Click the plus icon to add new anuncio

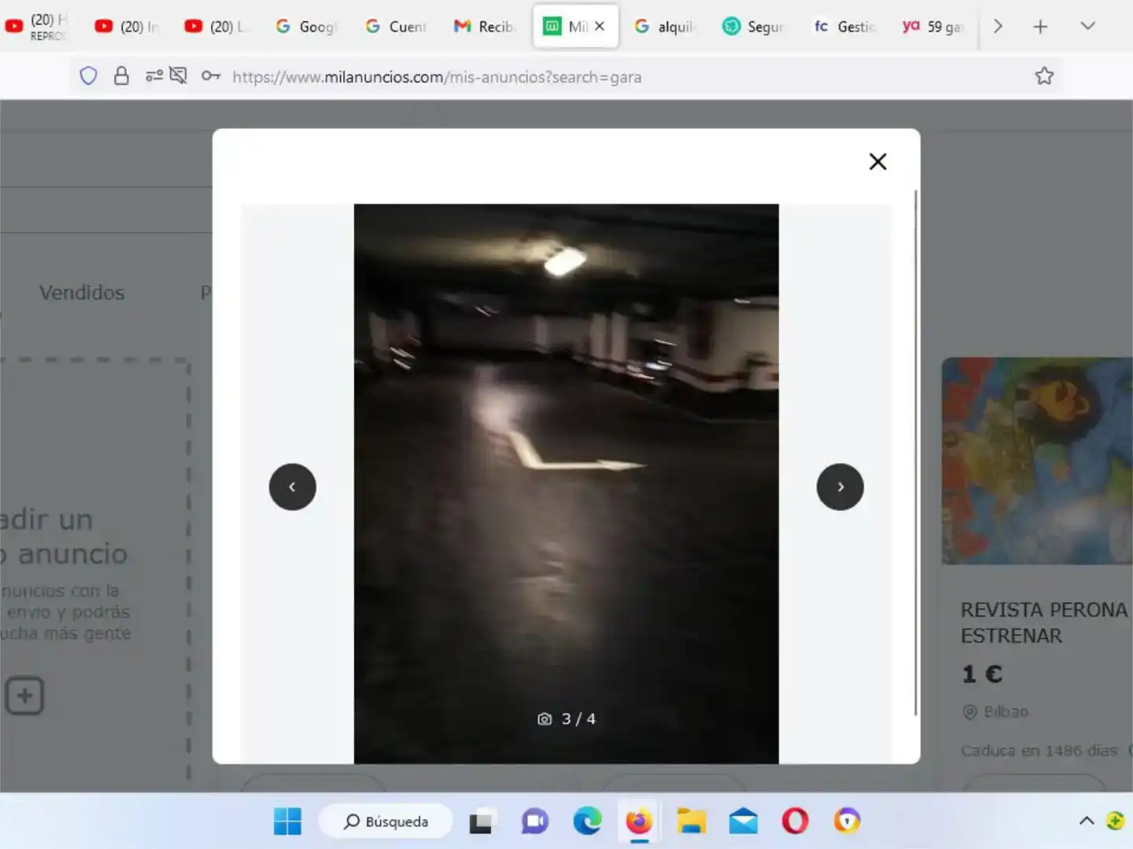click(x=24, y=696)
